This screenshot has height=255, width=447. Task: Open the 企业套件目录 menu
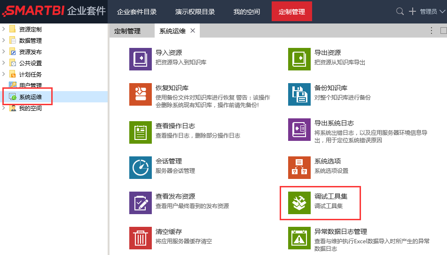pos(137,12)
